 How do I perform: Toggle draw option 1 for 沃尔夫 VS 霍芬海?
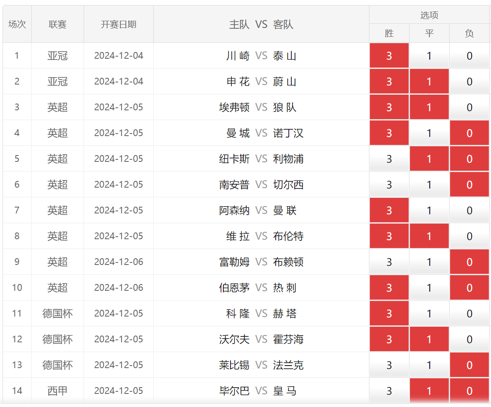tap(429, 339)
